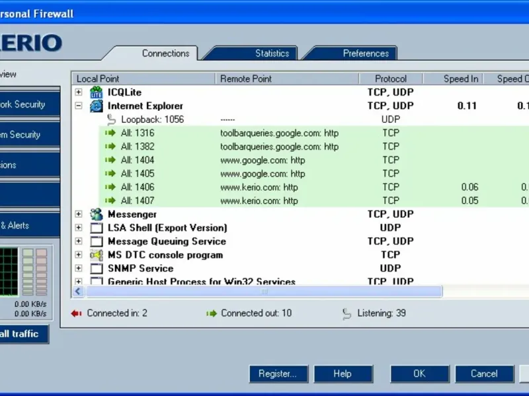This screenshot has width=529, height=396.
Task: Sort by the Remote Point column header
Action: pyautogui.click(x=287, y=79)
